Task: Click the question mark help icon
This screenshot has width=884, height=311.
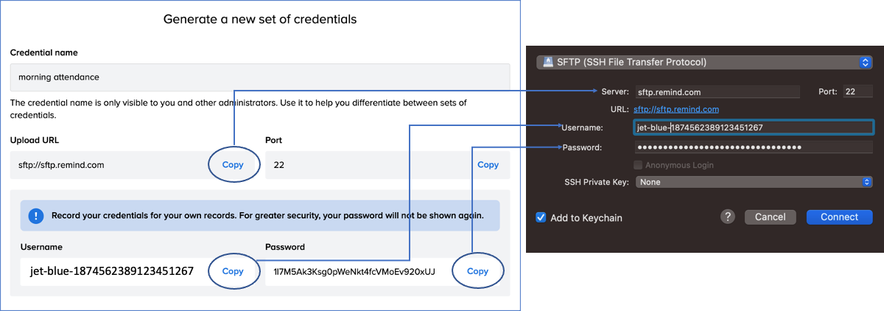Action: click(x=728, y=217)
